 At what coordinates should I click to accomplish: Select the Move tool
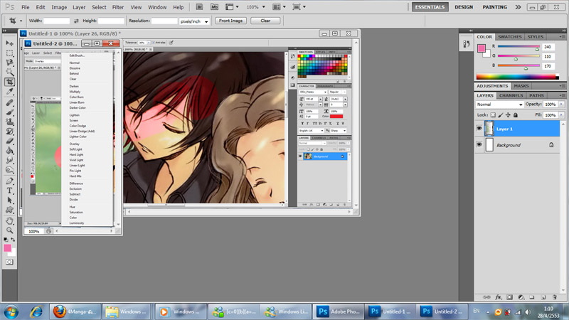[9, 43]
